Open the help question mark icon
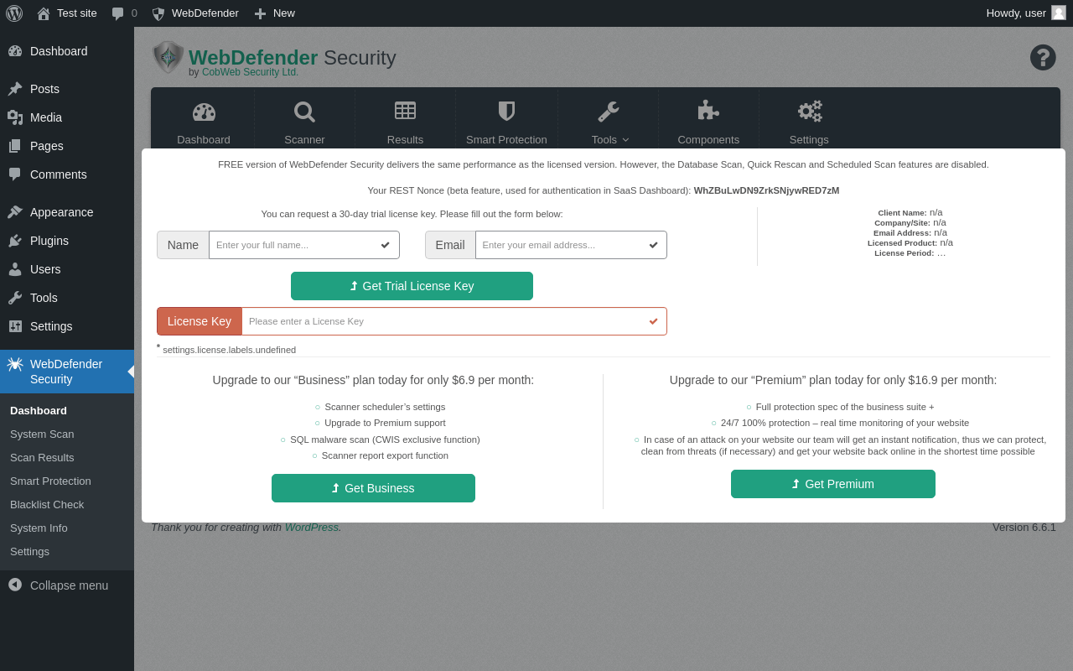Image resolution: width=1073 pixels, height=671 pixels. 1043,57
